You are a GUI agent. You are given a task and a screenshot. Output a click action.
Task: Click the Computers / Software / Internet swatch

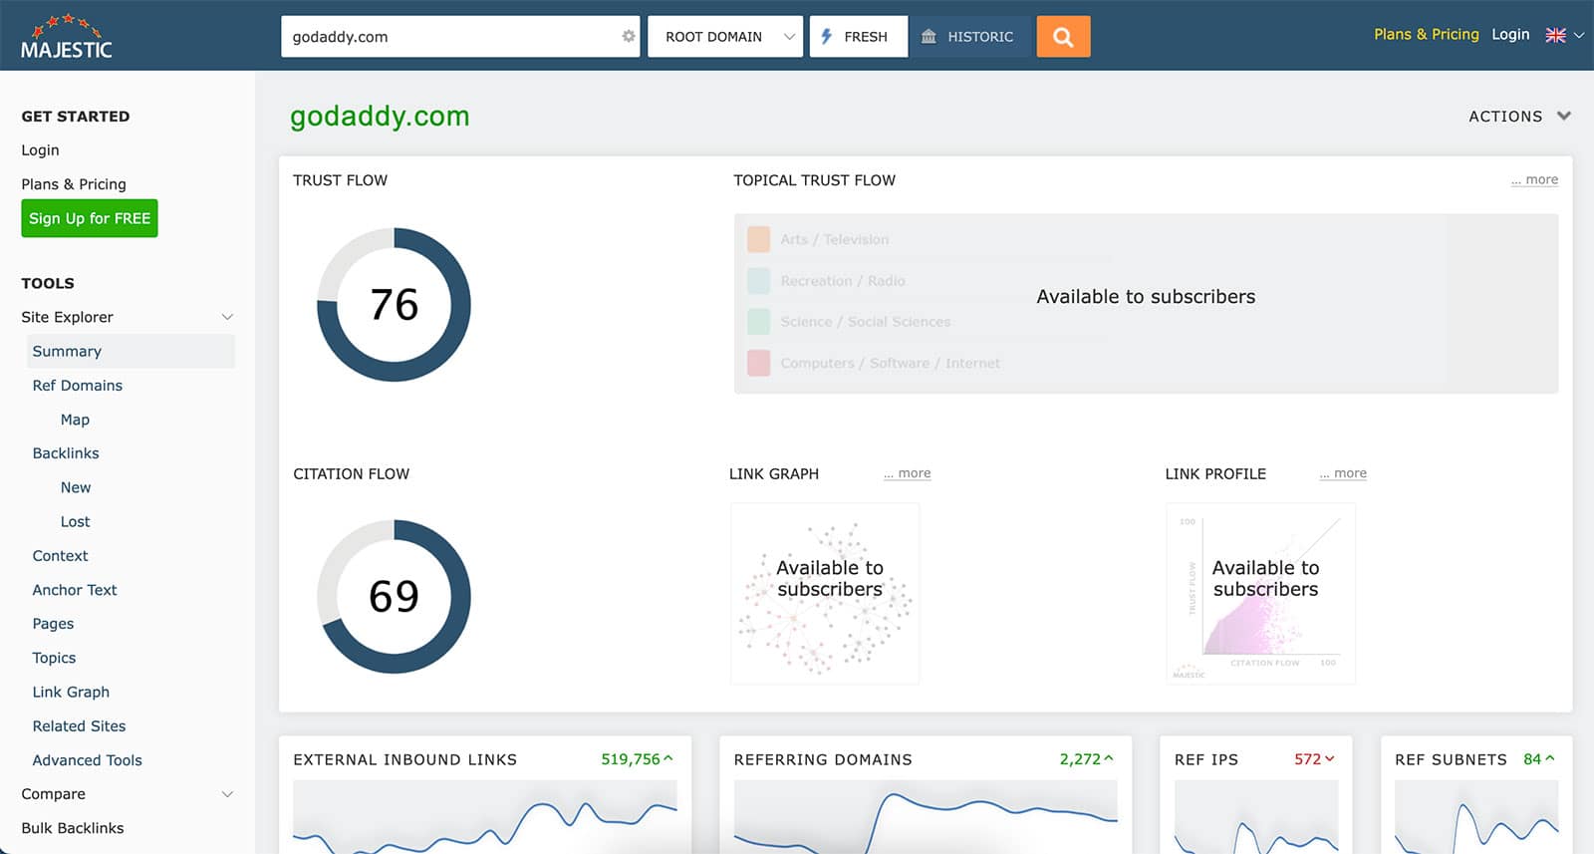pos(758,363)
